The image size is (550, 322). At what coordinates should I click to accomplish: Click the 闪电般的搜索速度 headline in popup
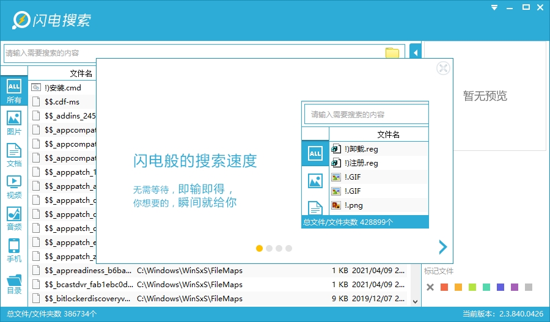pyautogui.click(x=195, y=161)
